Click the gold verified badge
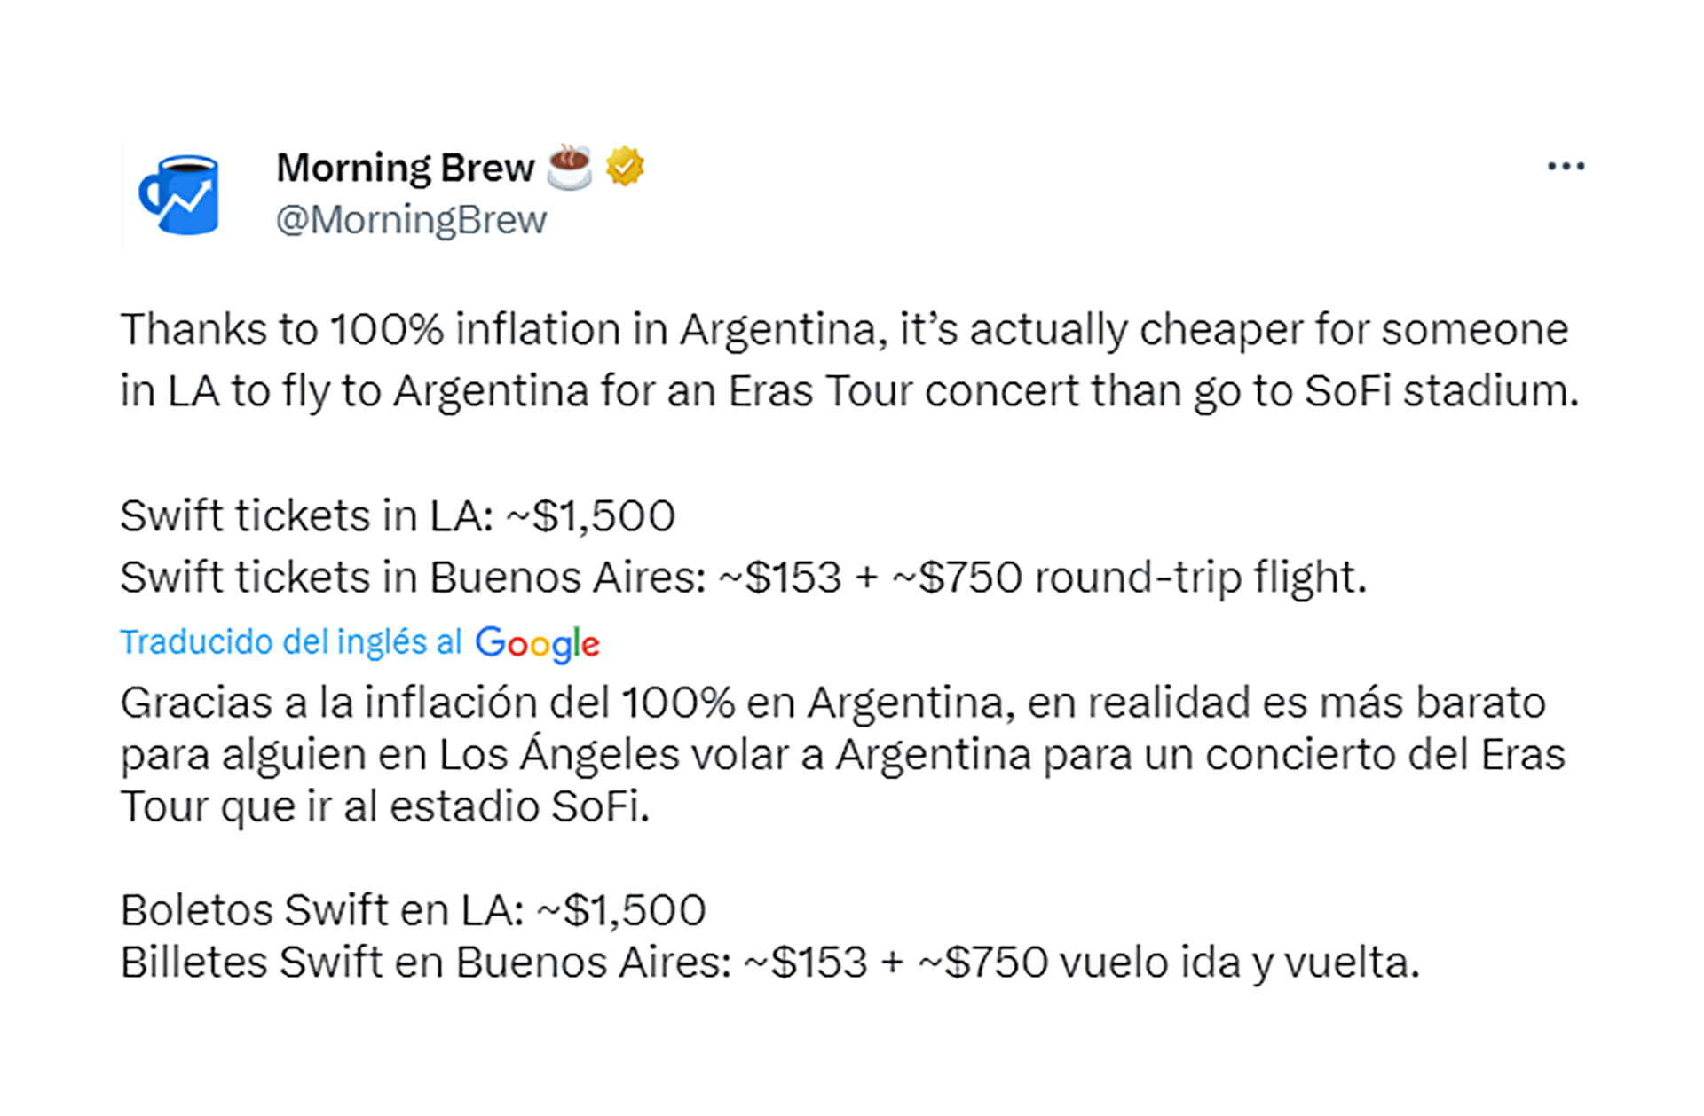Screen dimensions: 1704x1116 pyautogui.click(x=625, y=166)
